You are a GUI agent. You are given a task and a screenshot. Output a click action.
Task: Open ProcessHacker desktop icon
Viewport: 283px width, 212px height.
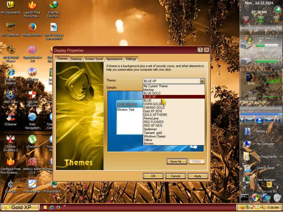(x=54, y=186)
